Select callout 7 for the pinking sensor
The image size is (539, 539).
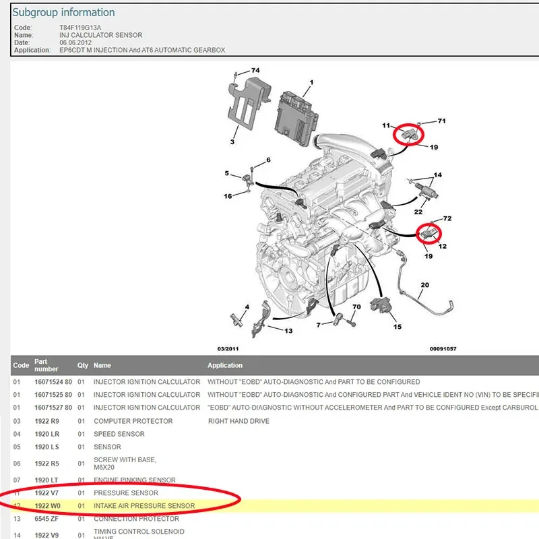[x=318, y=325]
